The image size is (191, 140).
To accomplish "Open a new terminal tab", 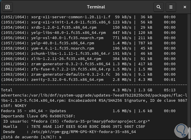I will coord(8,7).
